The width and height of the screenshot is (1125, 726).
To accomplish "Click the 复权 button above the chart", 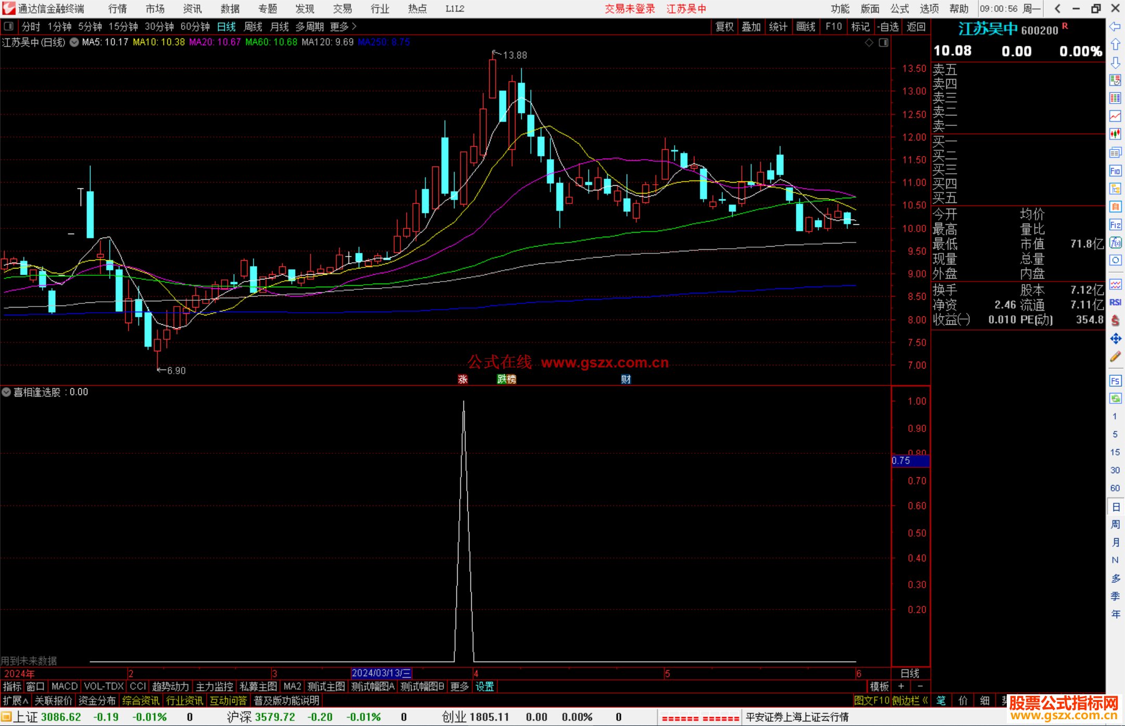I will tap(724, 27).
